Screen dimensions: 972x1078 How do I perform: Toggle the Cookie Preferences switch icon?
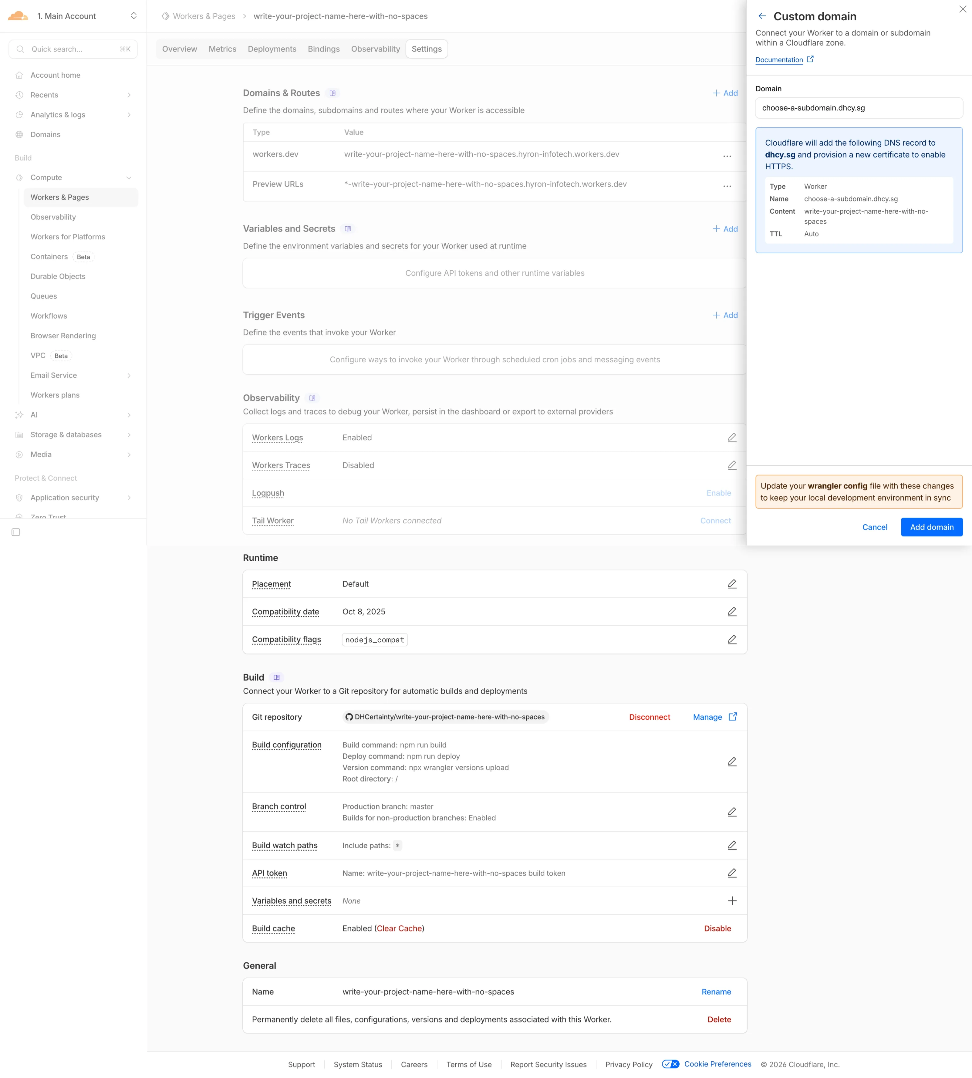(x=670, y=1064)
